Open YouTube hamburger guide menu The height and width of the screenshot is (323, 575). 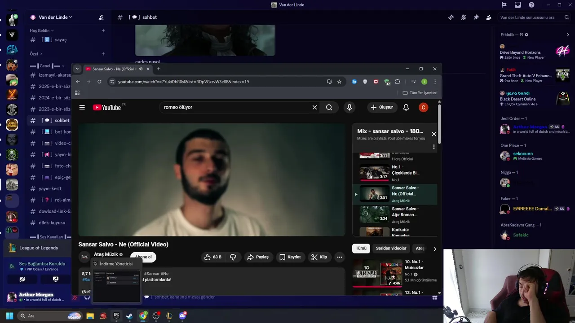tap(82, 107)
